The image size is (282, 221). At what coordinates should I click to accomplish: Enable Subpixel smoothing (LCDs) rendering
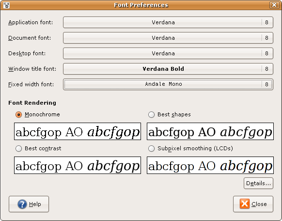151,148
